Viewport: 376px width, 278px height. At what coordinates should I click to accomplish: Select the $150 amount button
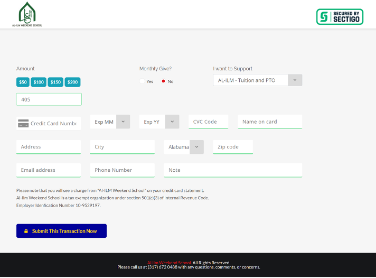pos(55,82)
